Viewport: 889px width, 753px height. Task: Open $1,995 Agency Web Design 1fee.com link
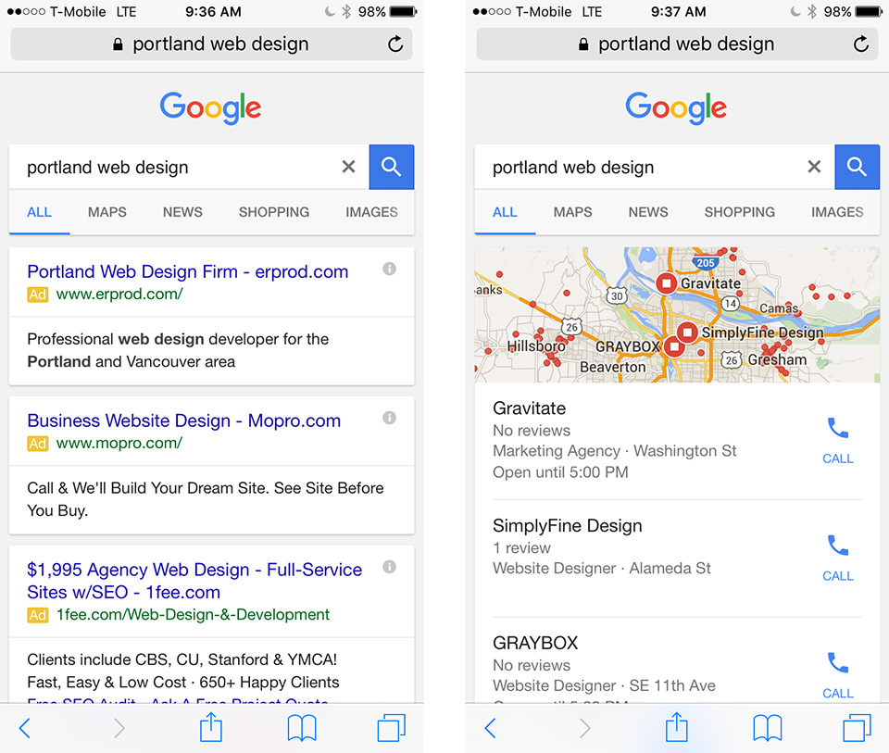tap(194, 581)
